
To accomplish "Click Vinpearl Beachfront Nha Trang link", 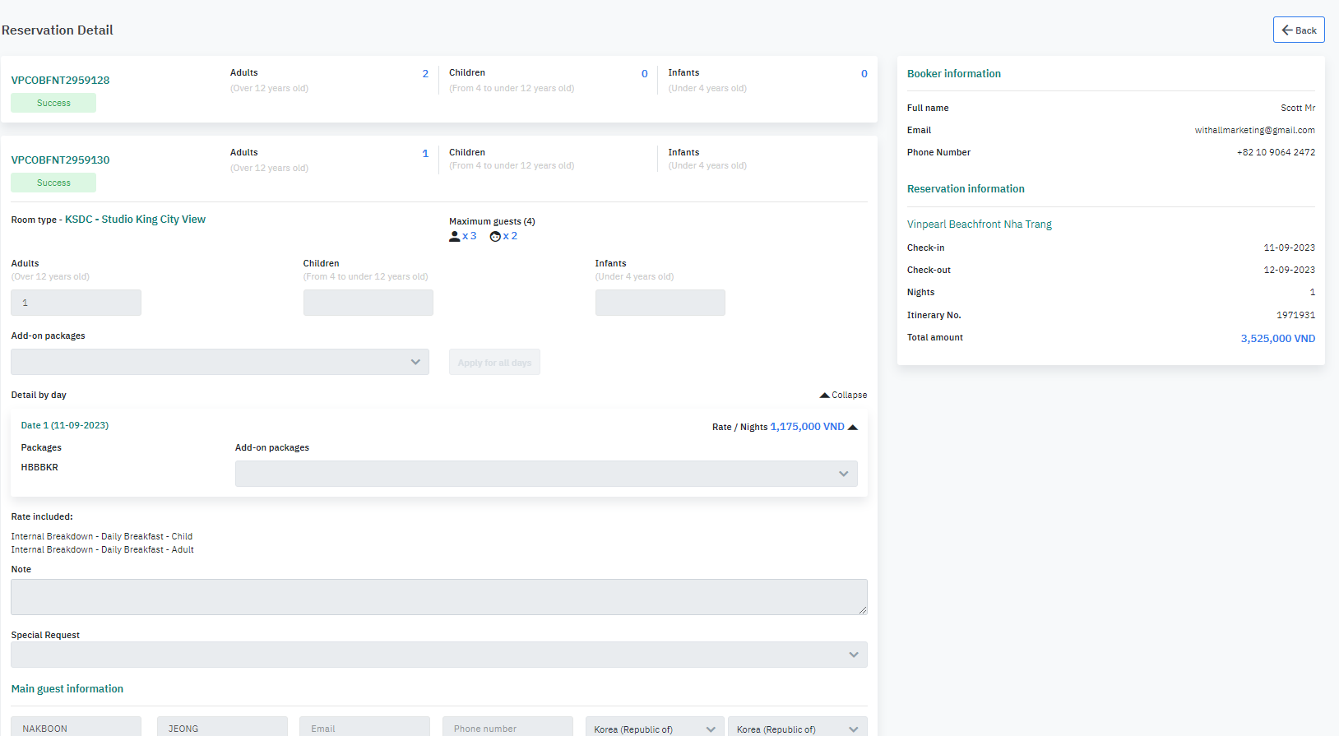I will [x=979, y=225].
